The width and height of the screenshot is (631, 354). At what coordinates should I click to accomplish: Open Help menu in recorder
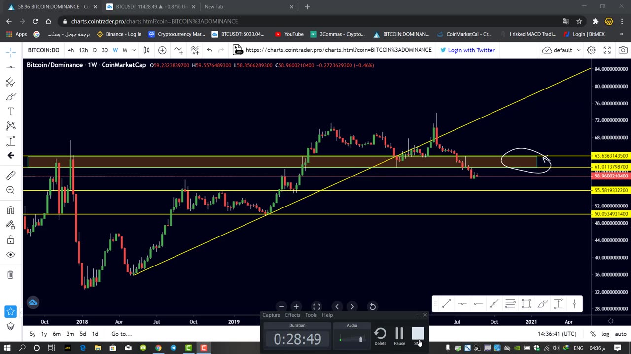327,315
